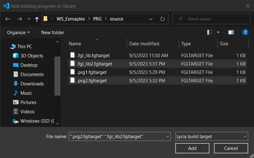Viewport: 254px width, 158px height.
Task: Click the Up one level arrow
Action: coord(37,19)
